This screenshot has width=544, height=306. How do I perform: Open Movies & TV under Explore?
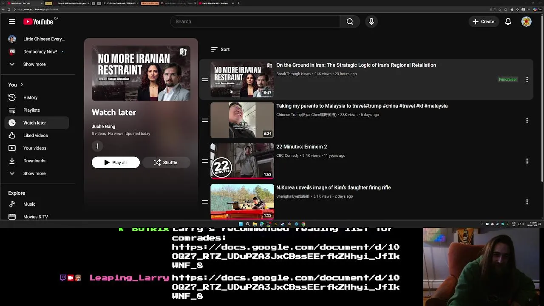pyautogui.click(x=34, y=217)
